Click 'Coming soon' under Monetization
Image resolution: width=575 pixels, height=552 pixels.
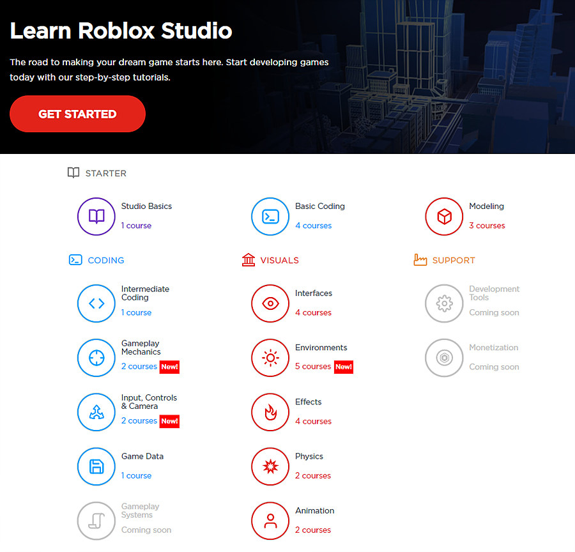[494, 367]
